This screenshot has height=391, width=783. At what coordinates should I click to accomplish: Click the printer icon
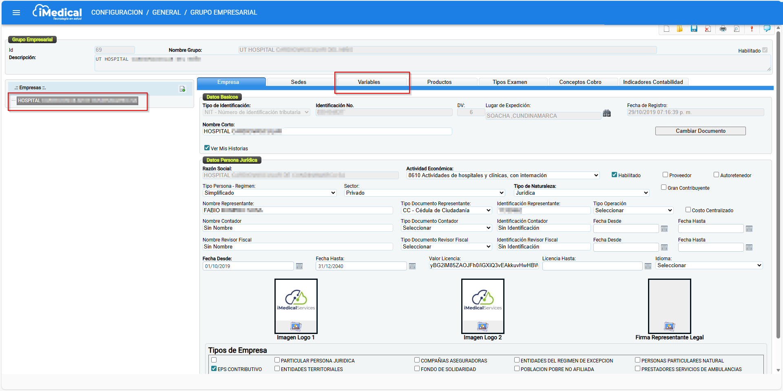723,29
